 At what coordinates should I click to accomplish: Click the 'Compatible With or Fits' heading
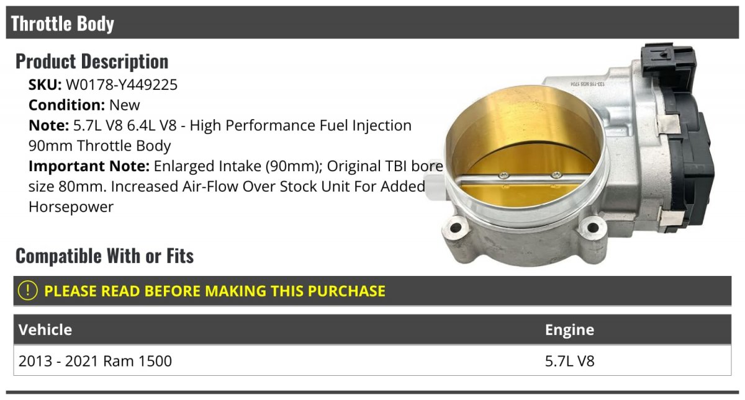(x=104, y=256)
